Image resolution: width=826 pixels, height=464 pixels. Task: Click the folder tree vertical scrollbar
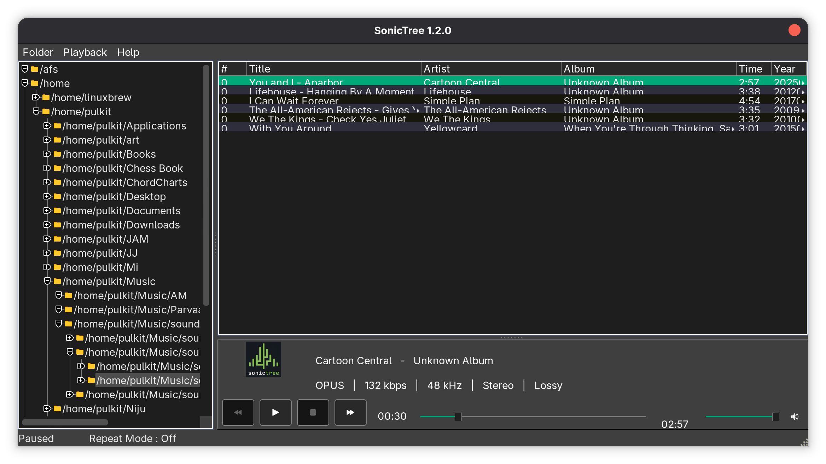tap(206, 185)
